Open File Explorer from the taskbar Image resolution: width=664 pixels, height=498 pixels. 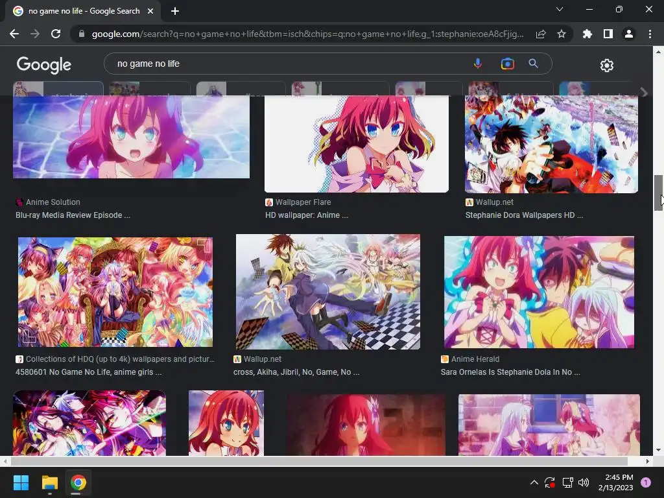(49, 482)
